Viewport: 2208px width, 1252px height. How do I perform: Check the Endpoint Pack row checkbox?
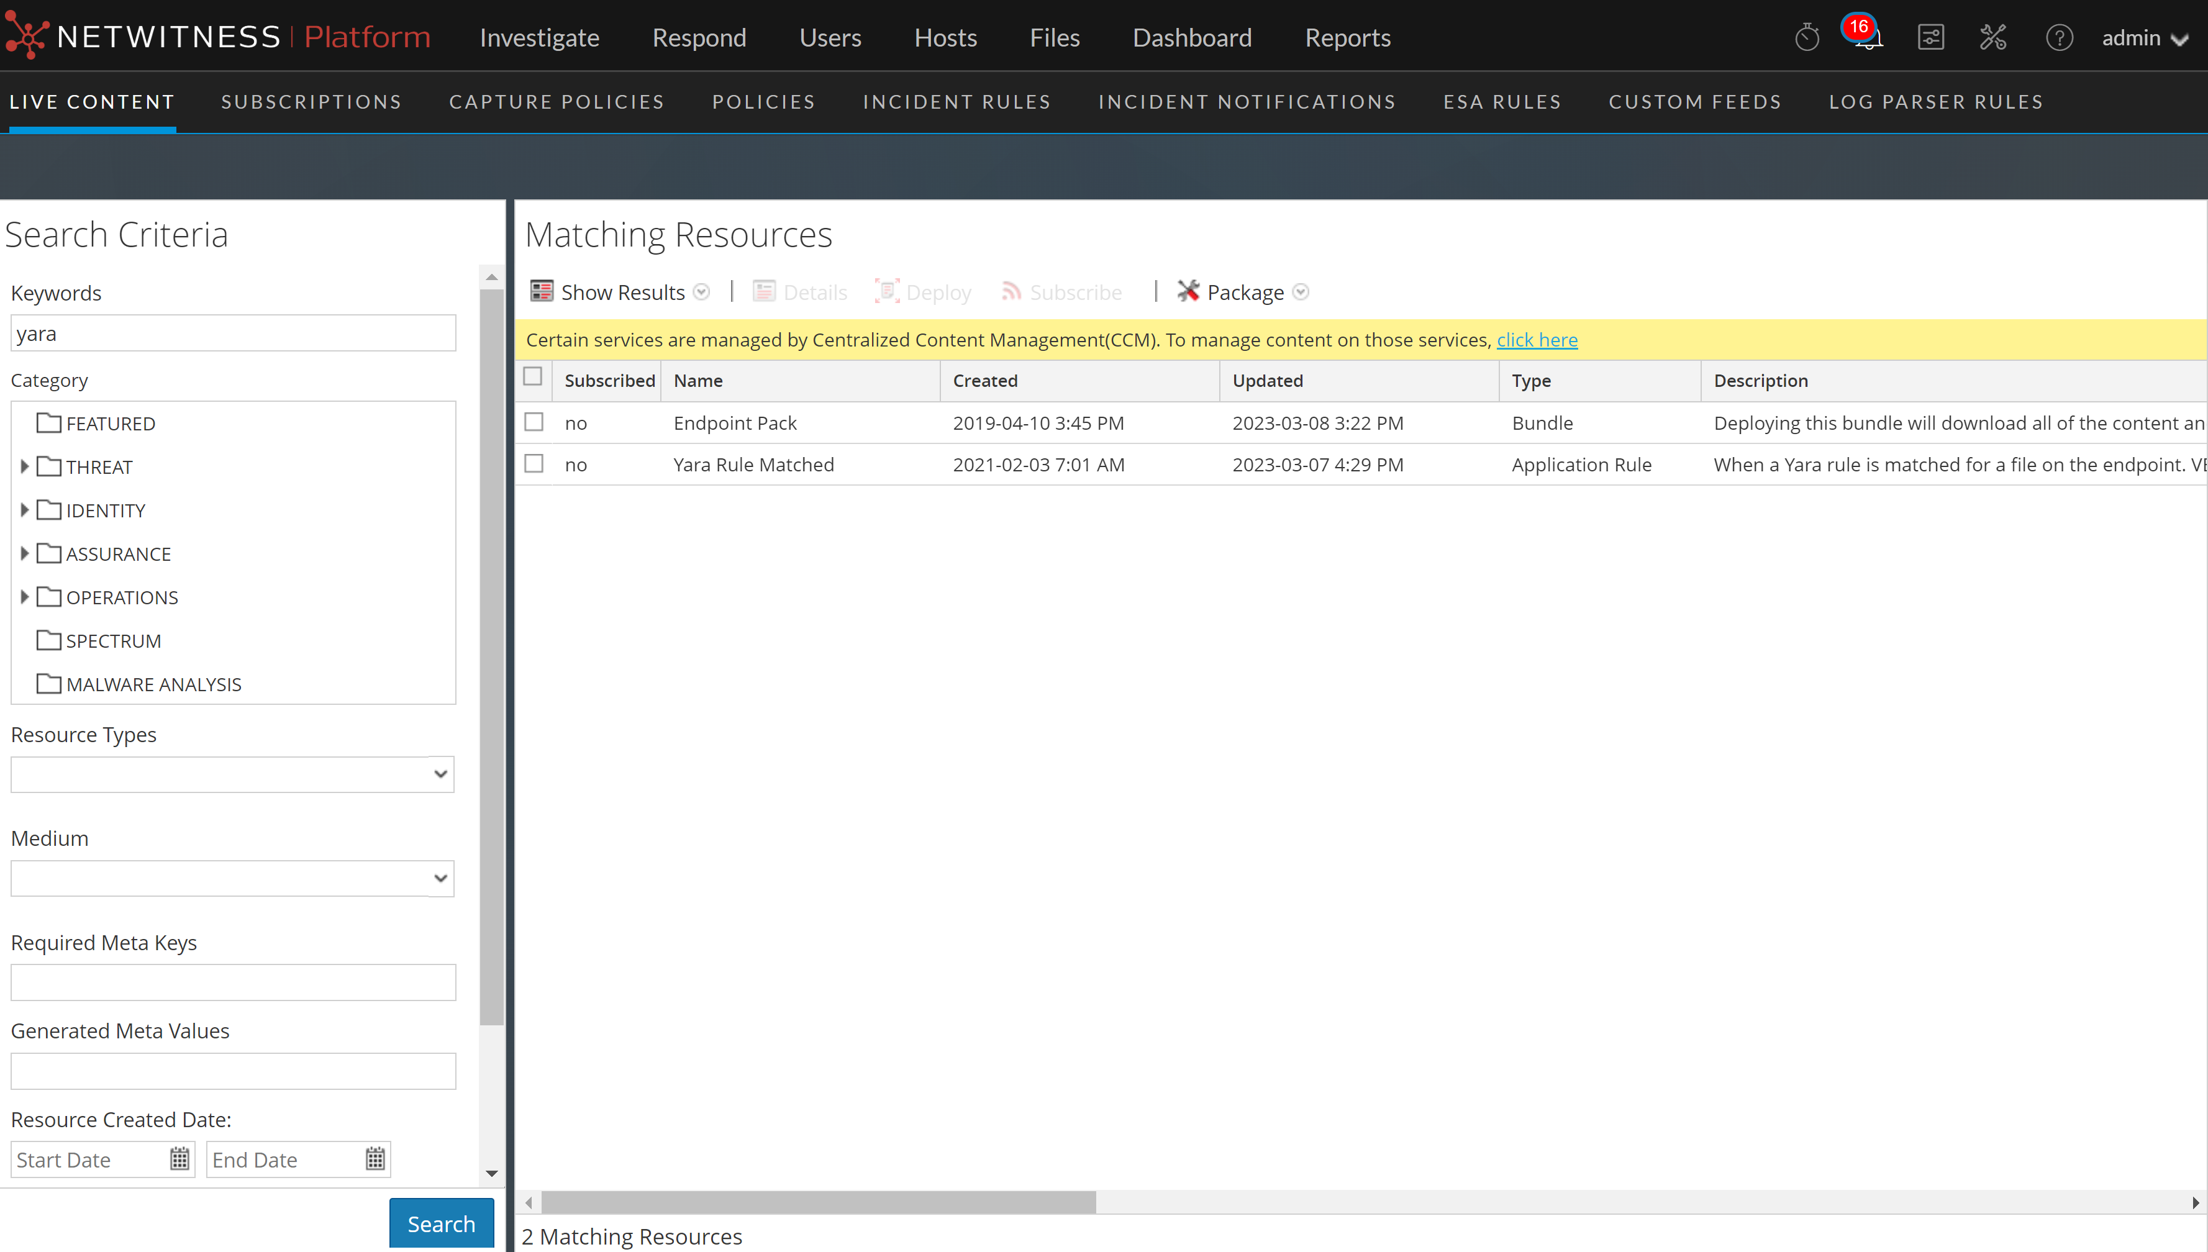coord(534,422)
